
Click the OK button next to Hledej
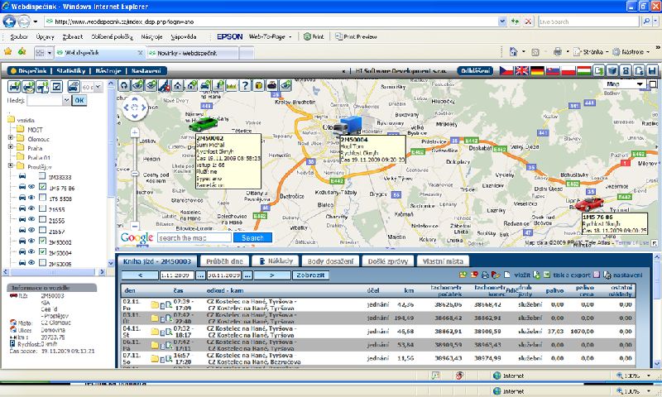pyautogui.click(x=79, y=100)
